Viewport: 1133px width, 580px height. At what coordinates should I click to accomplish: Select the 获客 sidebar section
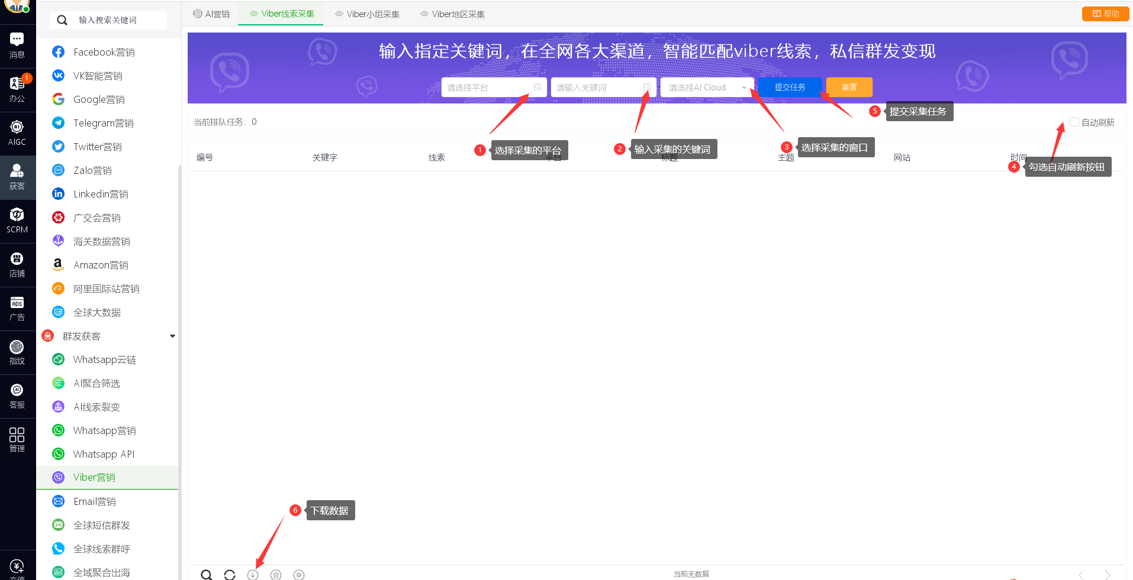point(17,177)
